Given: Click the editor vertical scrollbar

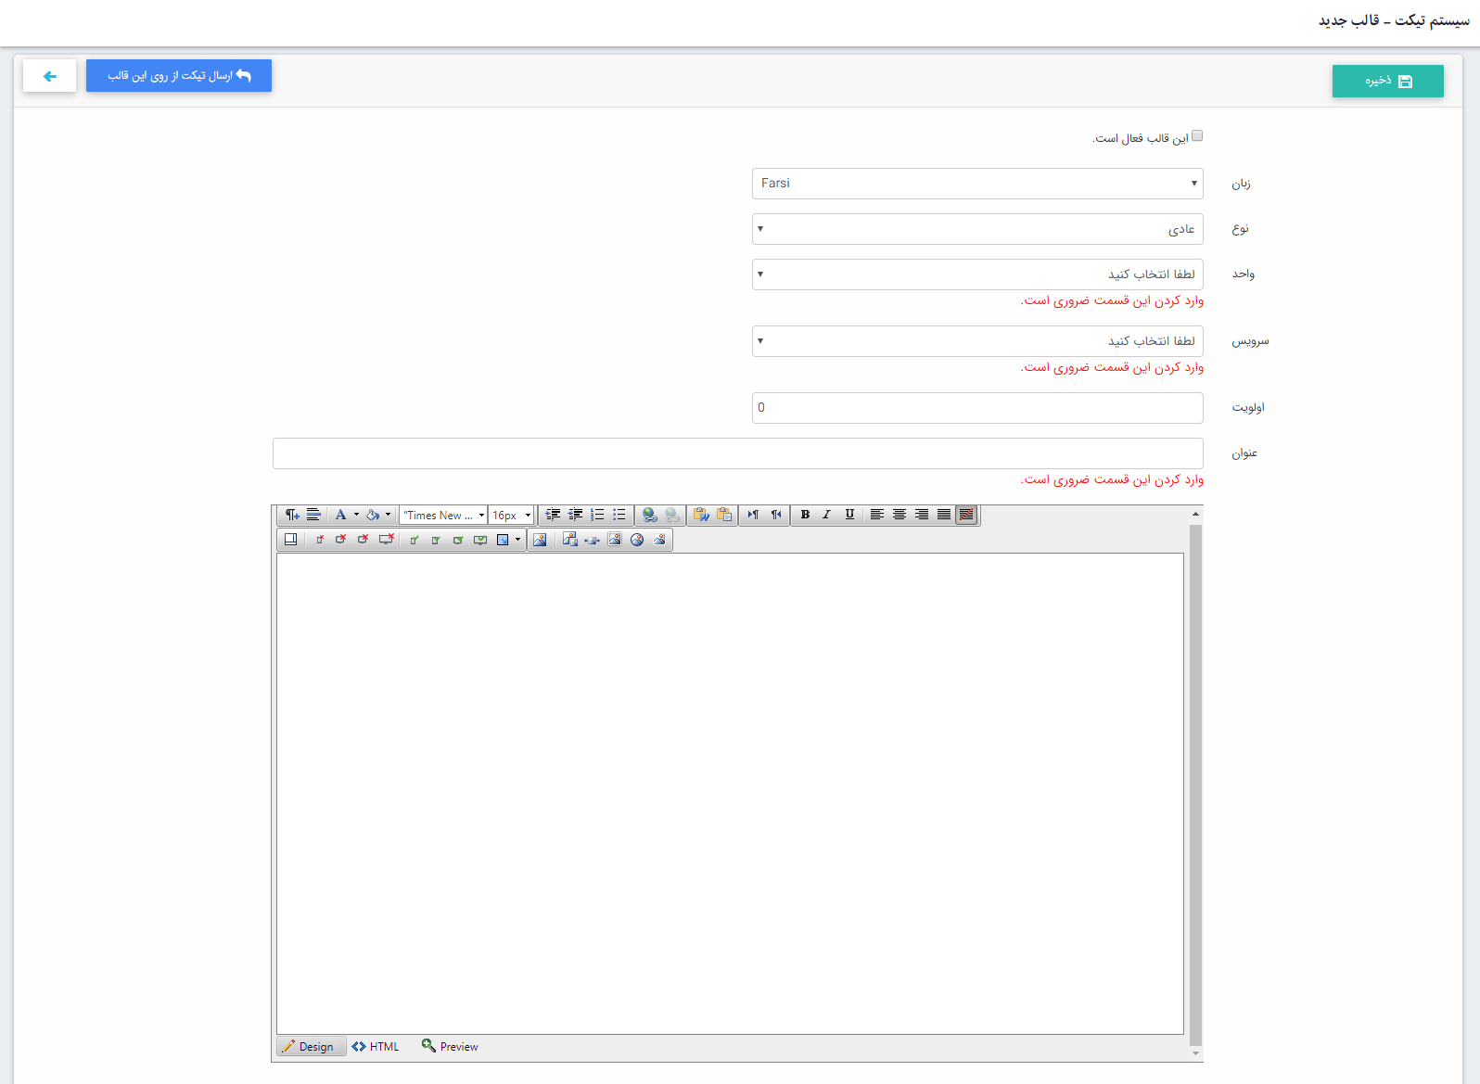Looking at the screenshot, I should [x=1196, y=784].
